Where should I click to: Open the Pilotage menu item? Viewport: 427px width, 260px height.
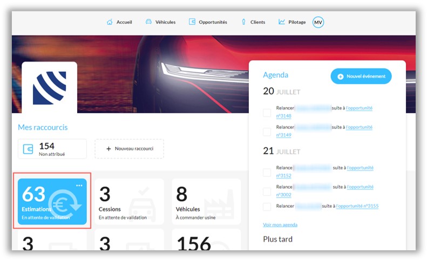click(292, 22)
